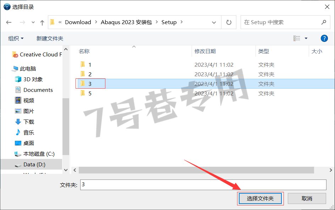The height and width of the screenshot is (210, 335).
Task: Click the folder icon of folder 2
Action: (83, 74)
